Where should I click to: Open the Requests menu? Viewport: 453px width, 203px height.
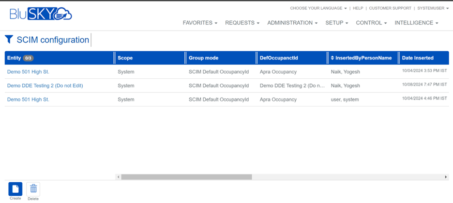tap(242, 23)
